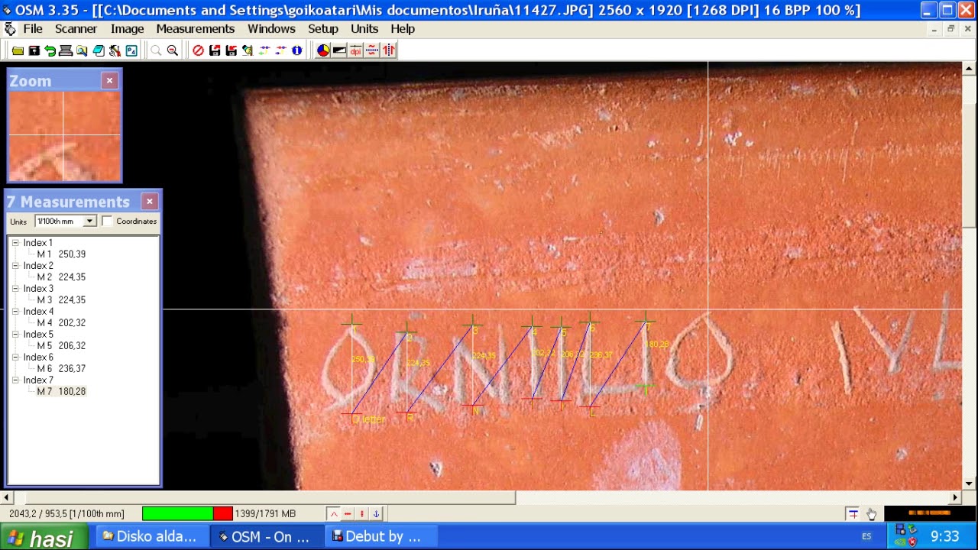This screenshot has height=550, width=978.
Task: Select measurement M 5 206,32
Action: [x=61, y=346]
